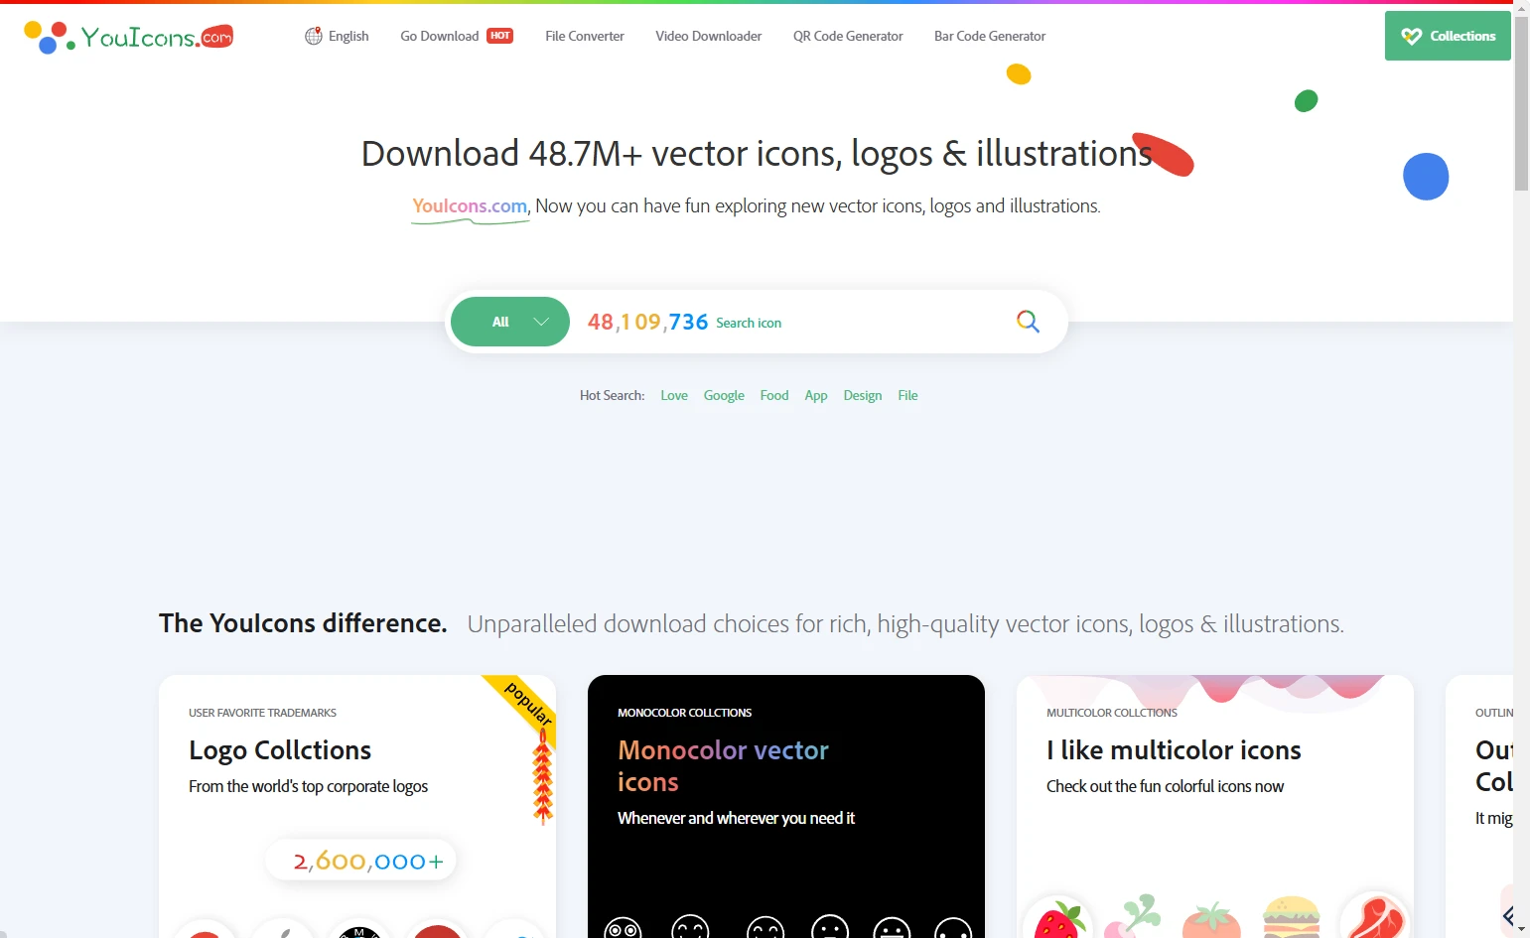The width and height of the screenshot is (1530, 938).
Task: Open the Monocolor vector icons card
Action: tap(786, 806)
